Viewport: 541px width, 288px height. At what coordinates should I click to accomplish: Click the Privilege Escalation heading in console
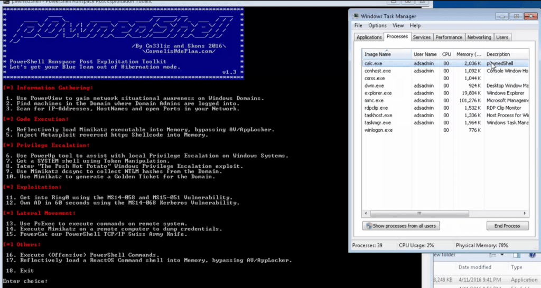(46, 146)
